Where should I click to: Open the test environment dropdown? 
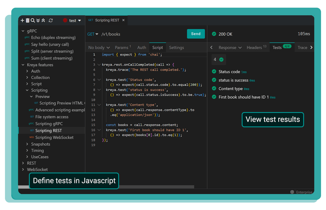click(x=72, y=20)
